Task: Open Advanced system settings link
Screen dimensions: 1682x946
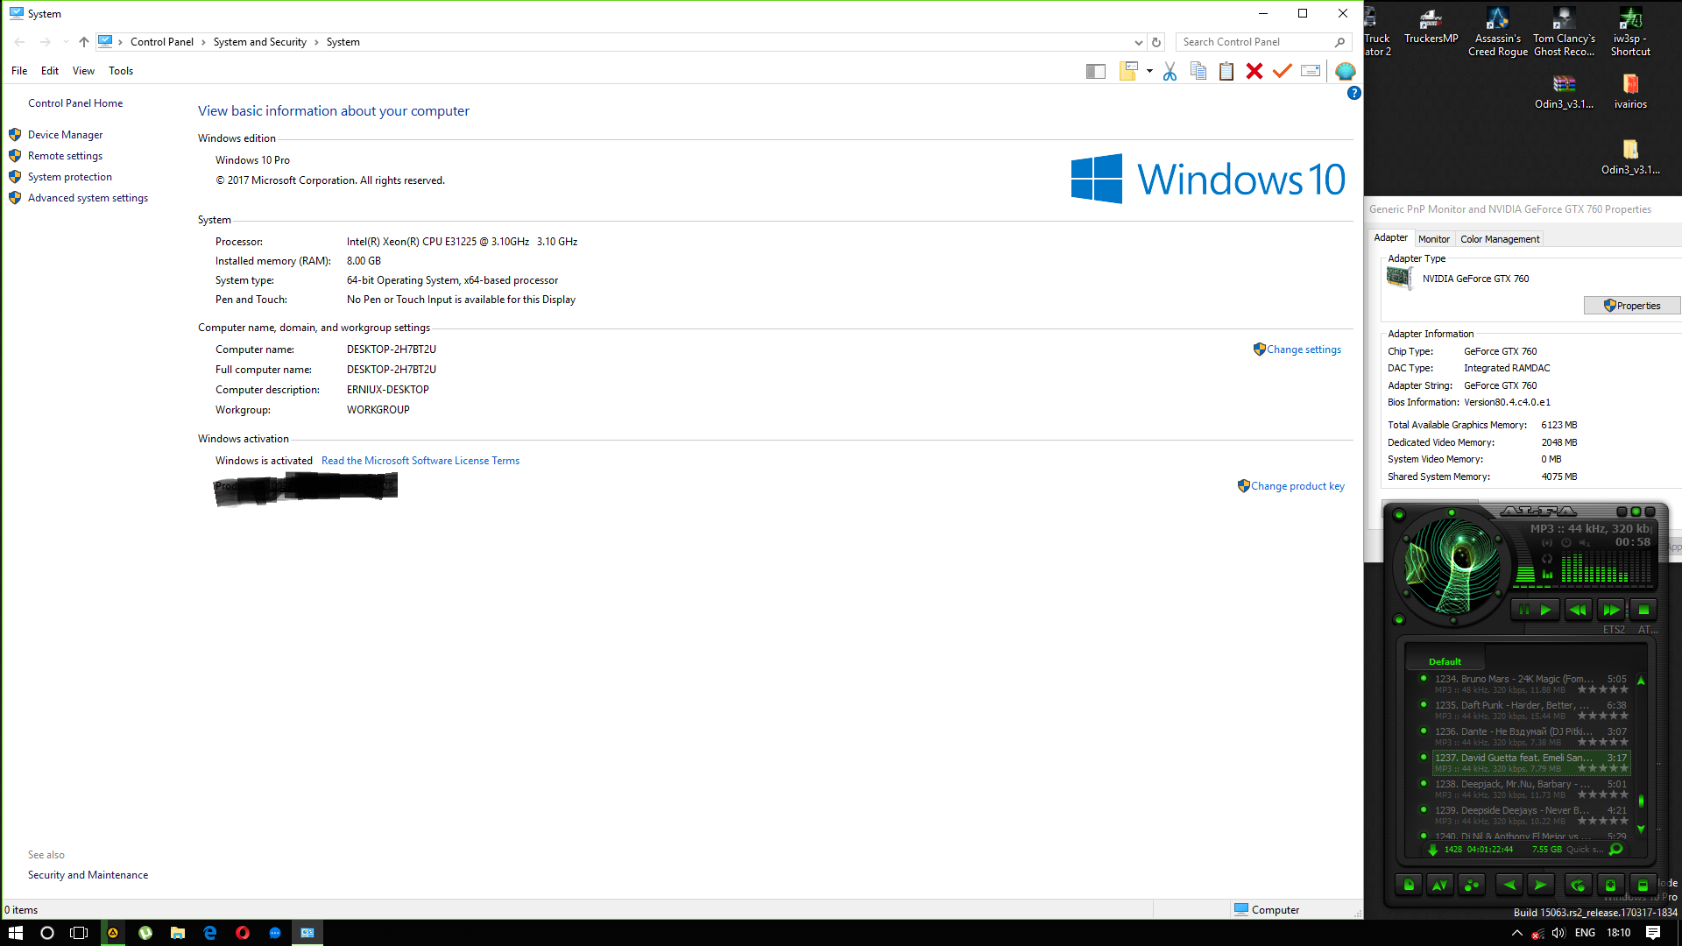Action: point(88,198)
